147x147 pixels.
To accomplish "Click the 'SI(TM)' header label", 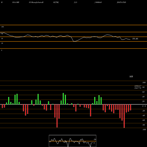I will tap(56, 2).
